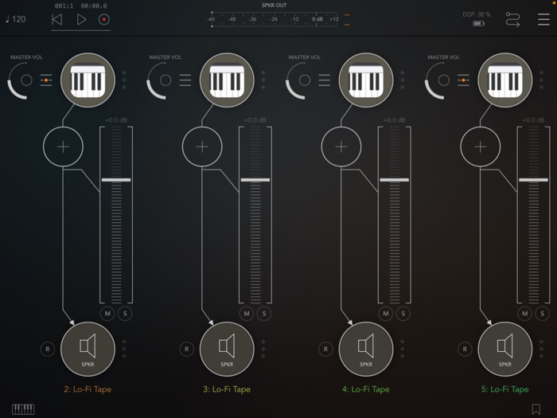Image resolution: width=557 pixels, height=418 pixels.
Task: Open the three-dot options beside channel 4 piano
Action: pyautogui.click(x=402, y=80)
